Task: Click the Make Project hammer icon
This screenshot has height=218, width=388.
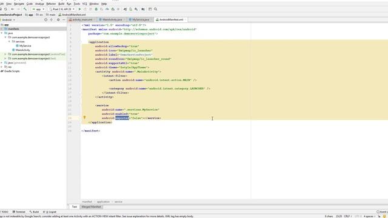Action: coord(25,9)
